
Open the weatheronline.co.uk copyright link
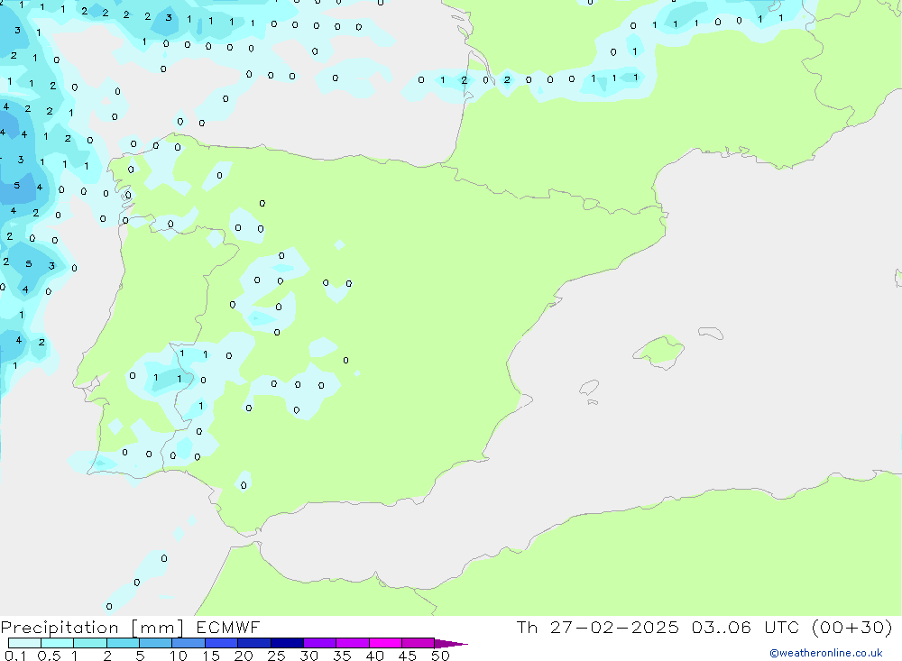pyautogui.click(x=825, y=653)
